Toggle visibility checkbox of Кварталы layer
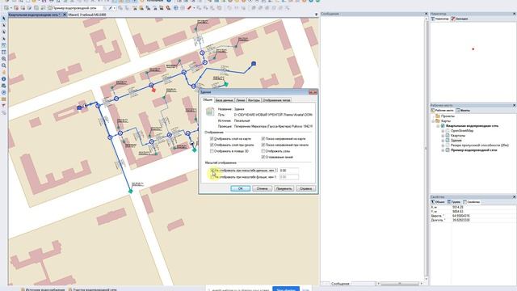Image resolution: width=517 pixels, height=291 pixels. (x=448, y=136)
